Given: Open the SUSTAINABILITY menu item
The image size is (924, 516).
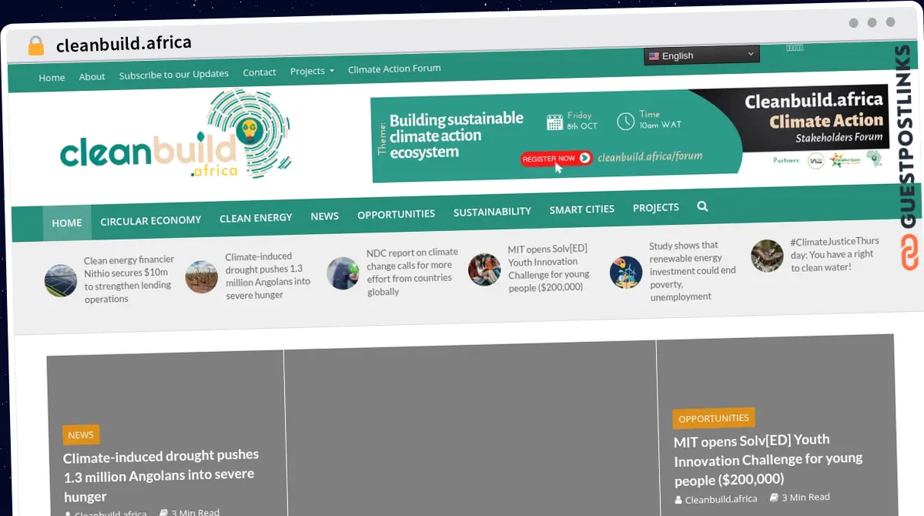Looking at the screenshot, I should 492,211.
